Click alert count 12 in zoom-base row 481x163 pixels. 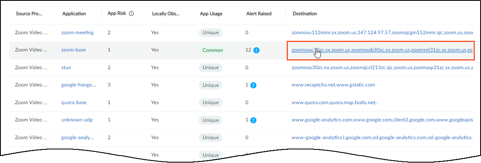249,50
